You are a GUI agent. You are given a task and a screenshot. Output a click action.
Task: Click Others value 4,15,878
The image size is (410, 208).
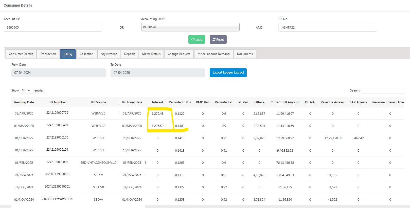click(x=259, y=175)
